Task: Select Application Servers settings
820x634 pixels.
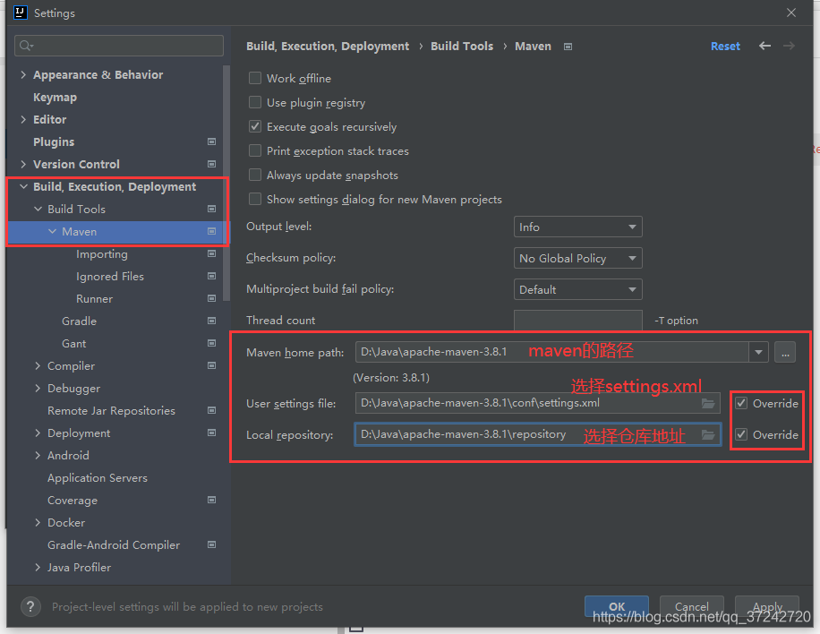Action: point(98,477)
